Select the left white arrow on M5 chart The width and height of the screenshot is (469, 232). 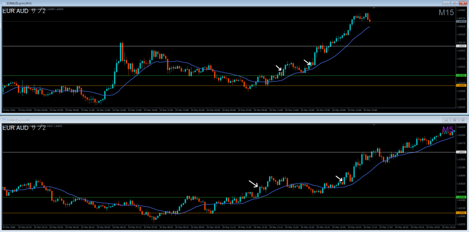point(253,183)
